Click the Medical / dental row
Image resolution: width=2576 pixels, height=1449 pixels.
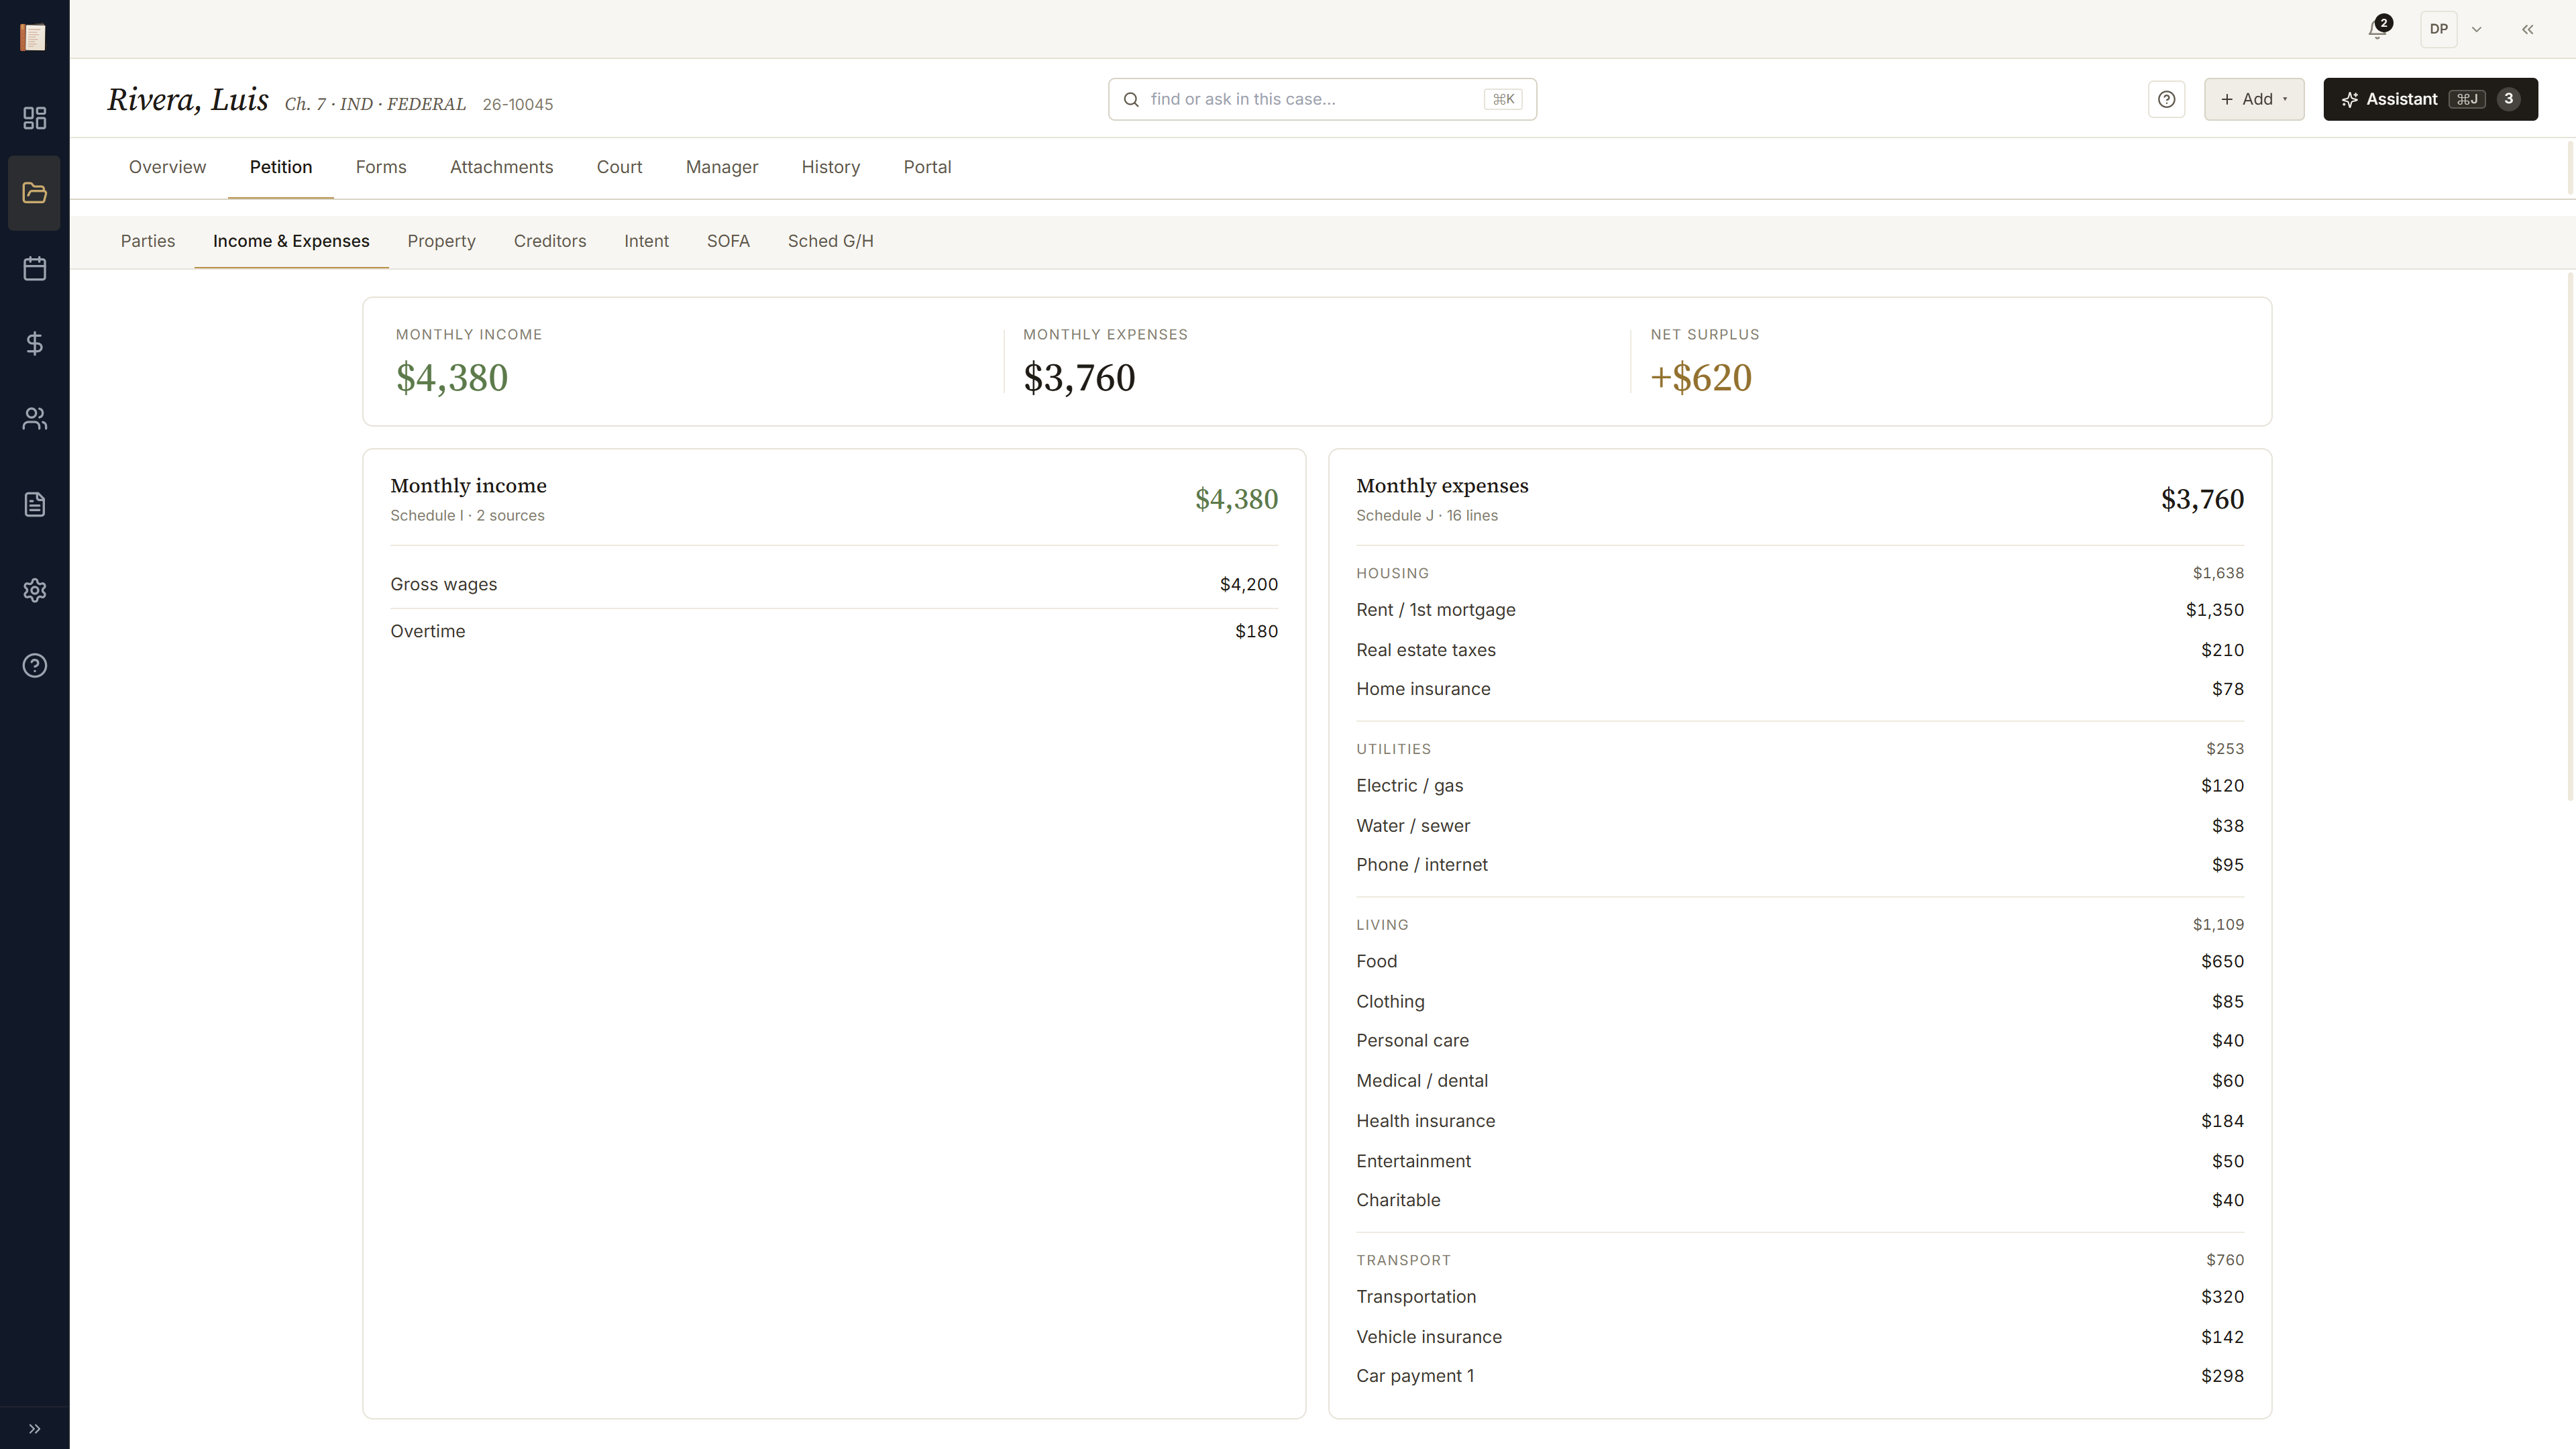point(1799,1081)
